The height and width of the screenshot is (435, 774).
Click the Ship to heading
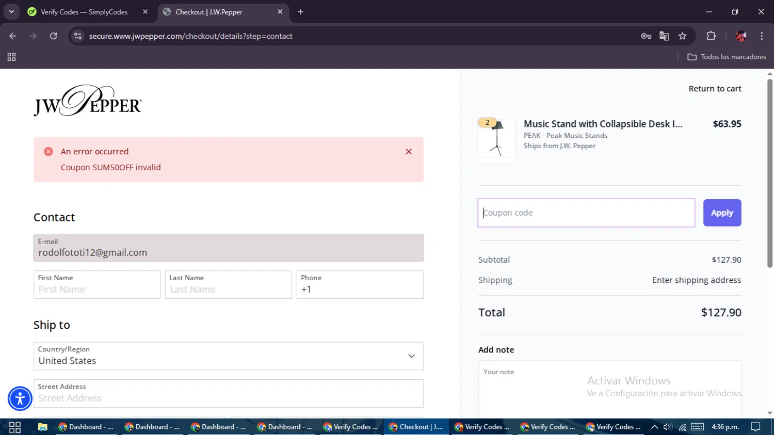point(52,325)
